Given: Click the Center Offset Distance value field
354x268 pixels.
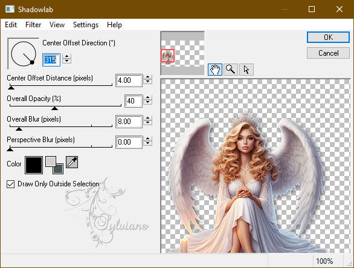Looking at the screenshot, I should point(129,80).
